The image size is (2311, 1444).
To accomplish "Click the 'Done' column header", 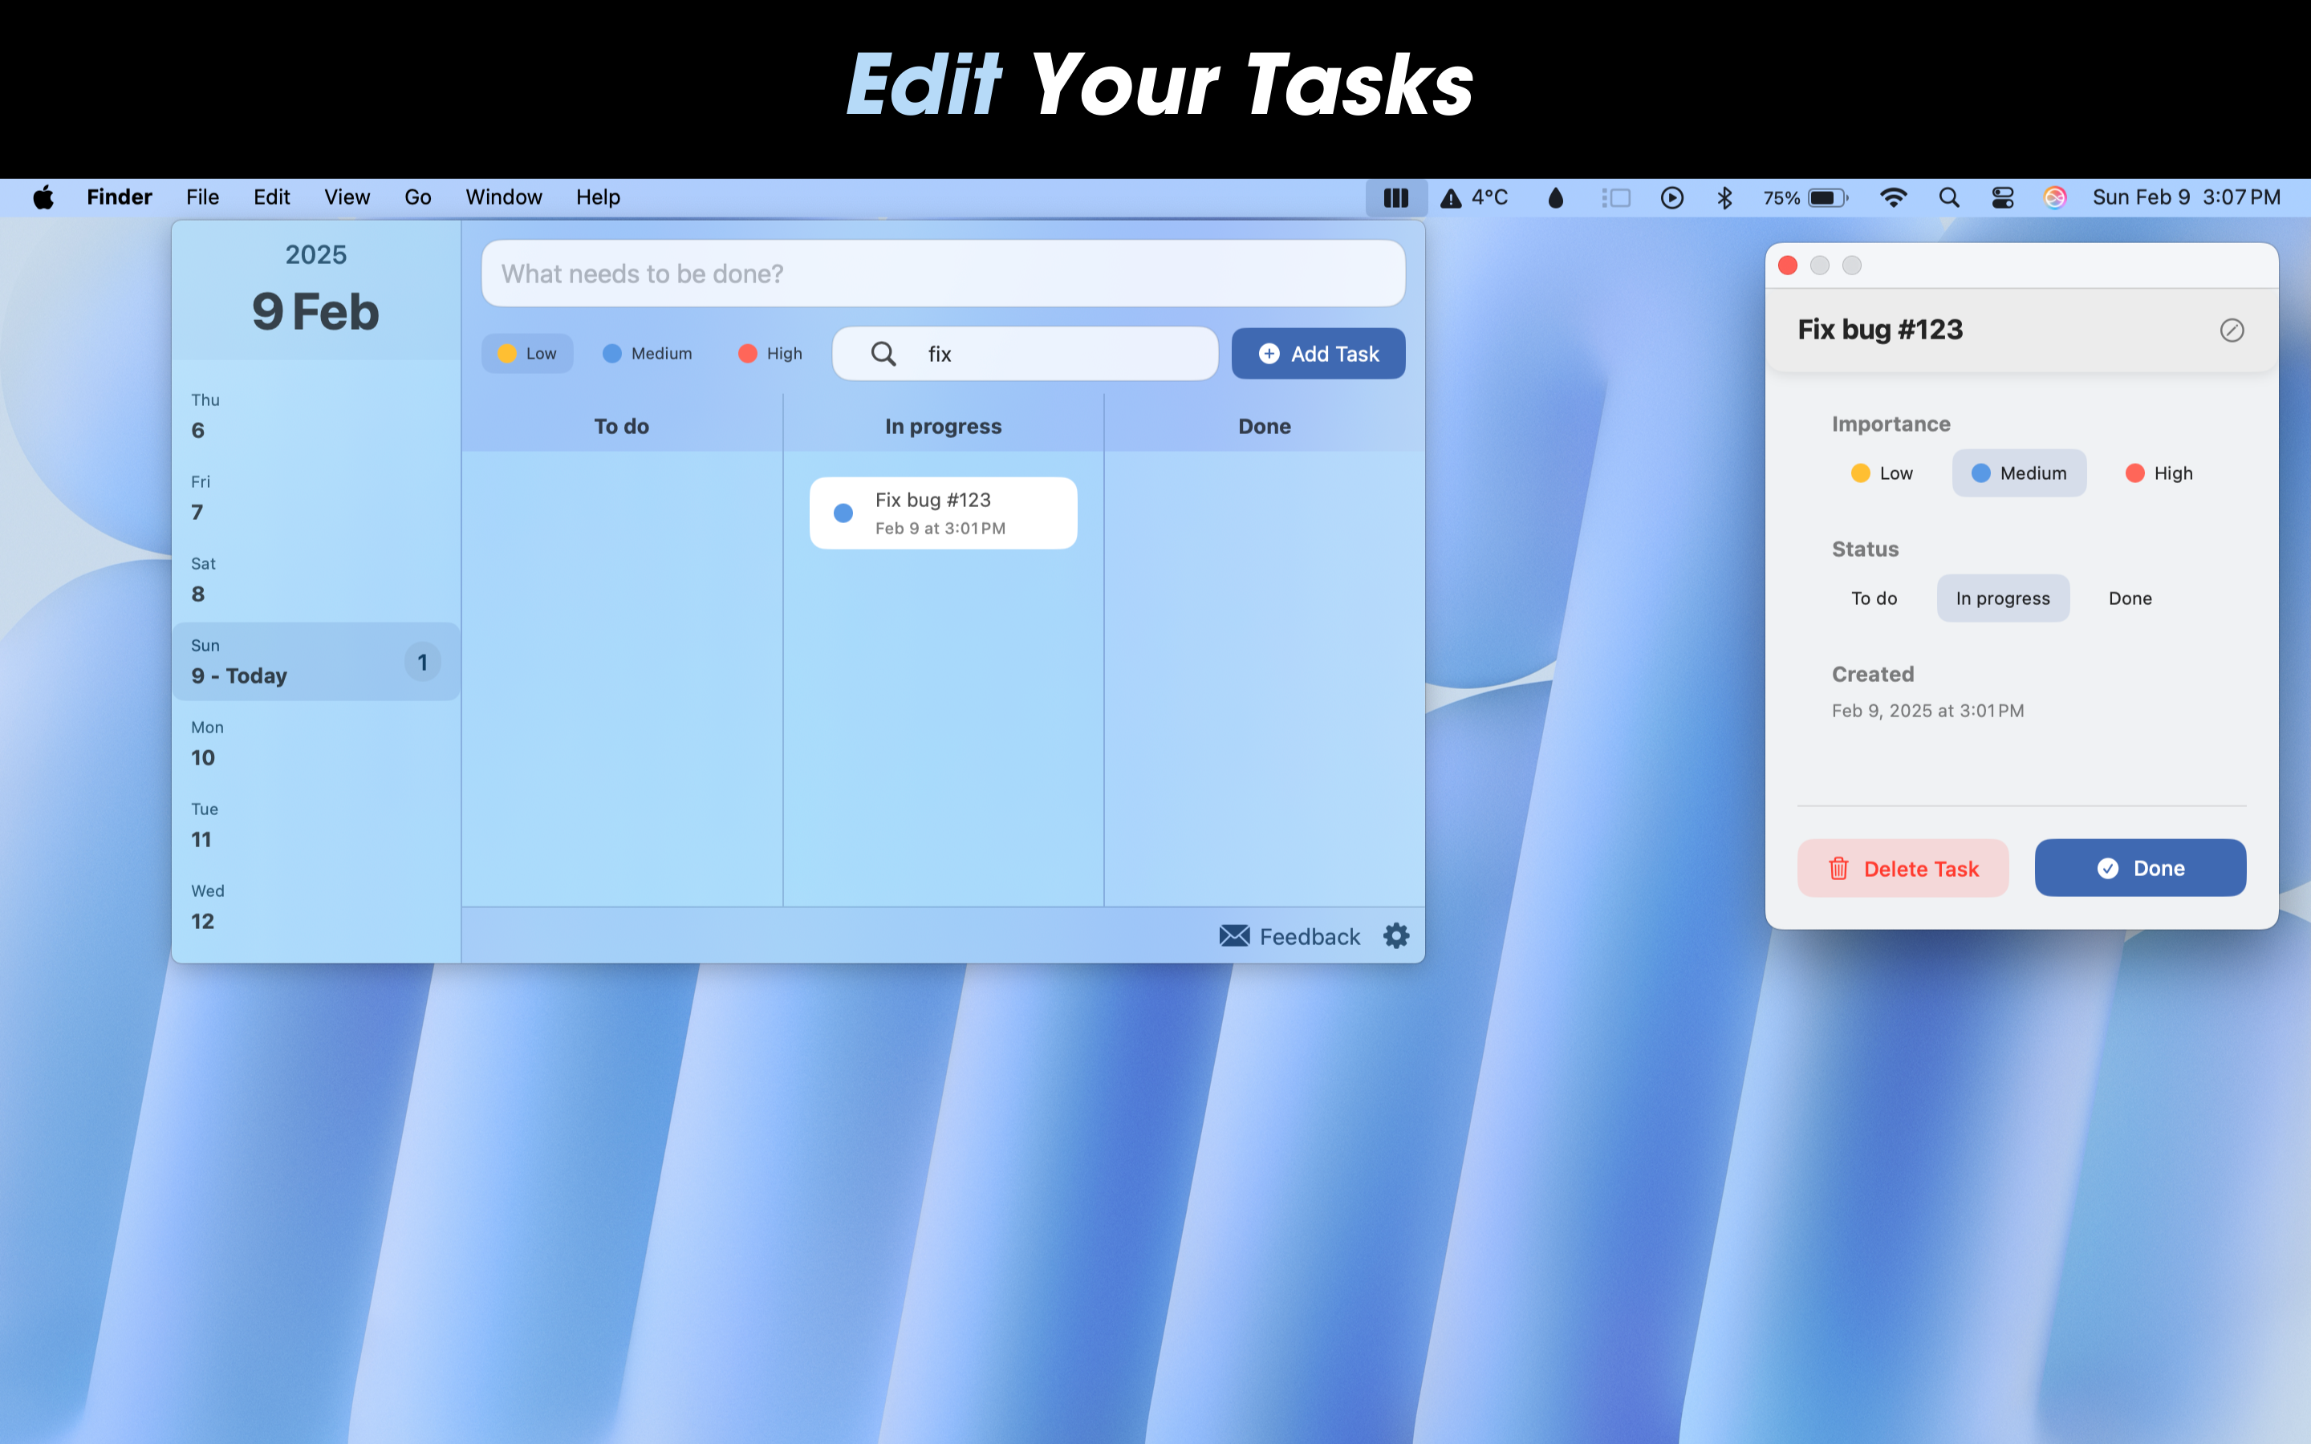I will [1265, 426].
